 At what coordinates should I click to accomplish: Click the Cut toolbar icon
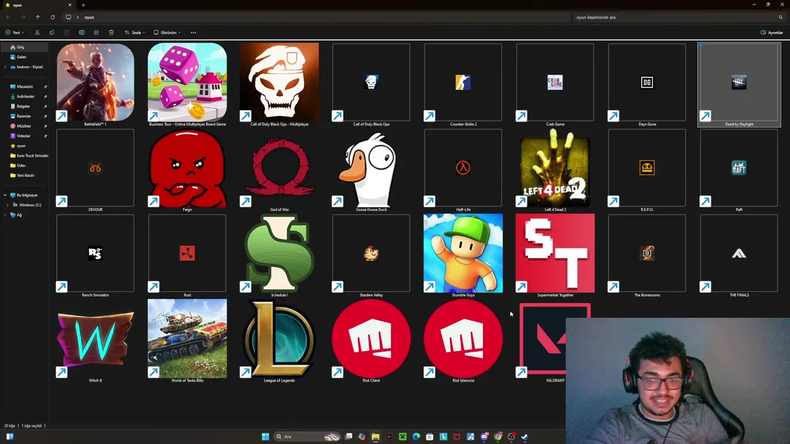[37, 33]
